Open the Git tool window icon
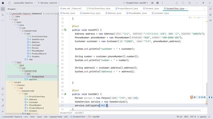Screen dimensions: 213x119 tap(3, 111)
